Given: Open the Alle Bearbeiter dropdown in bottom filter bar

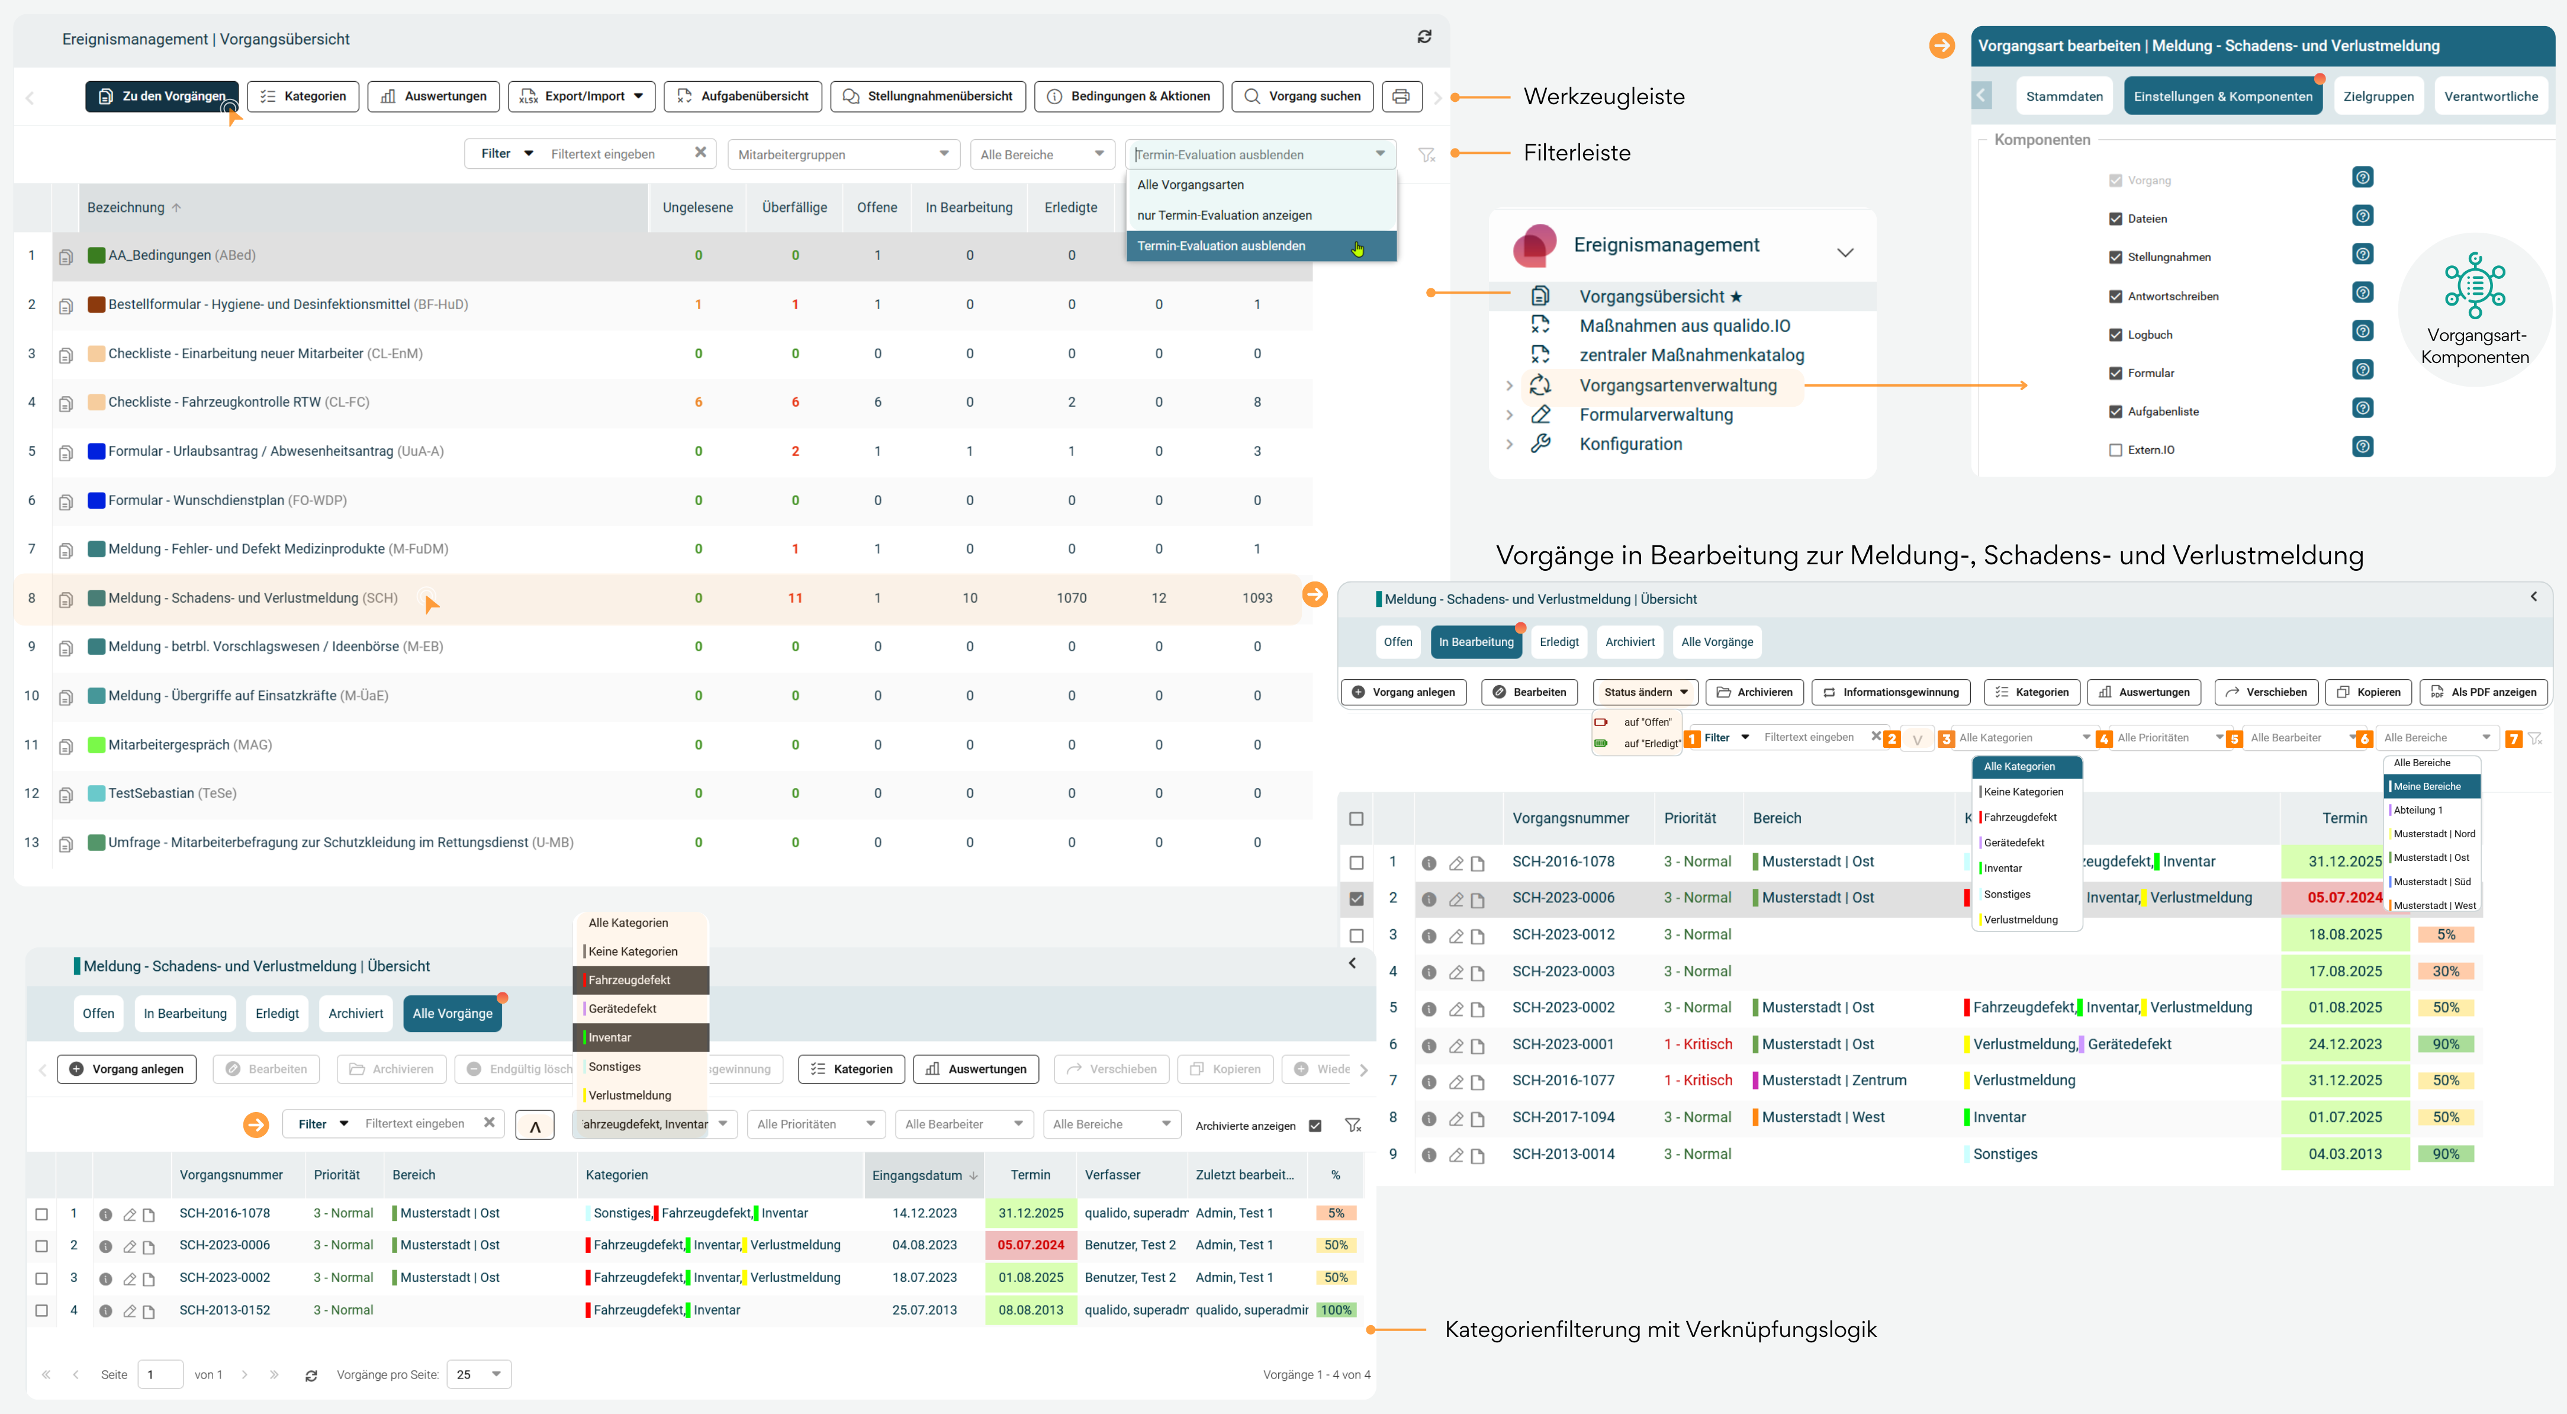Looking at the screenshot, I should click(964, 1125).
